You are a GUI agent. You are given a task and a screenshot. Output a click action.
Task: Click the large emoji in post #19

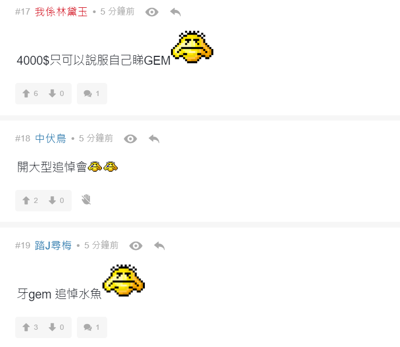click(124, 281)
